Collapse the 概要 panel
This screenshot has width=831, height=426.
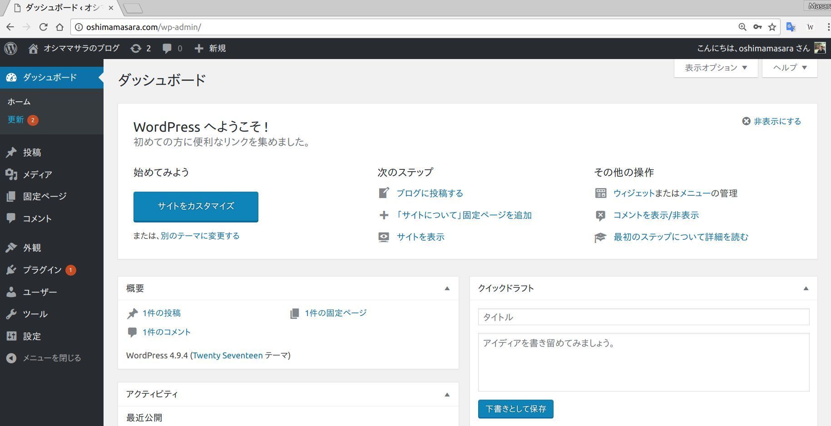447,288
